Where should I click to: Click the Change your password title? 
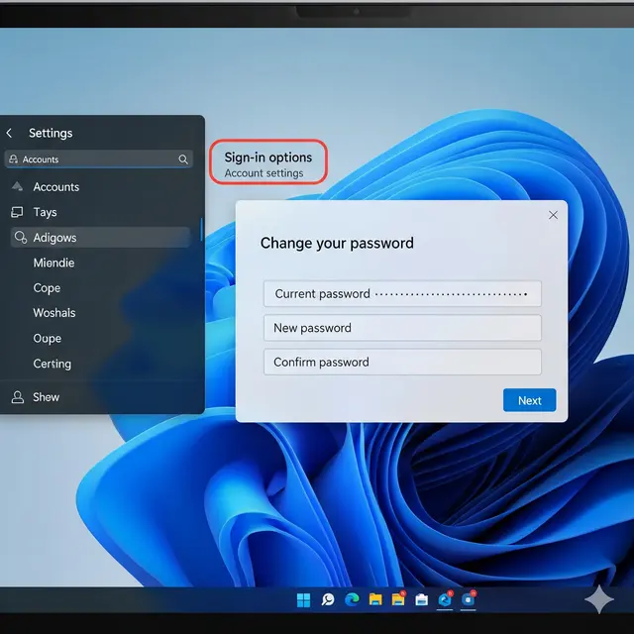337,244
